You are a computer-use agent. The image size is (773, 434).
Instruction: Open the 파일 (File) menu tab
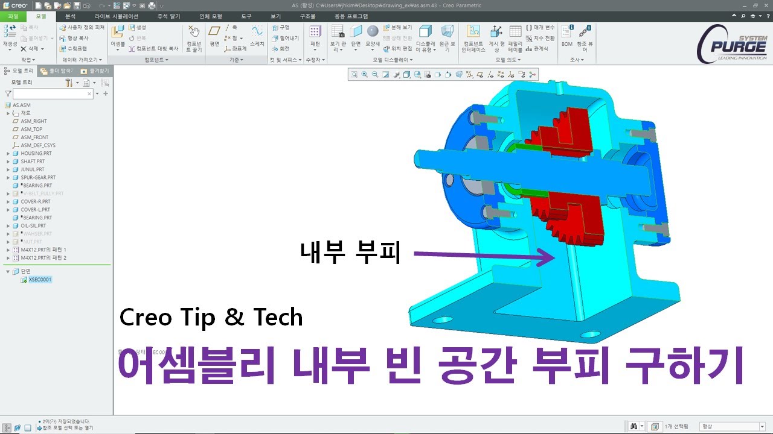click(x=13, y=16)
